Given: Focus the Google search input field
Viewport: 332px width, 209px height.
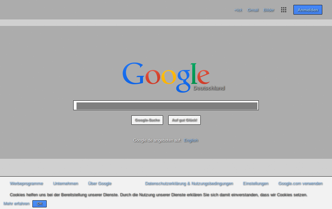Looking at the screenshot, I should (166, 105).
